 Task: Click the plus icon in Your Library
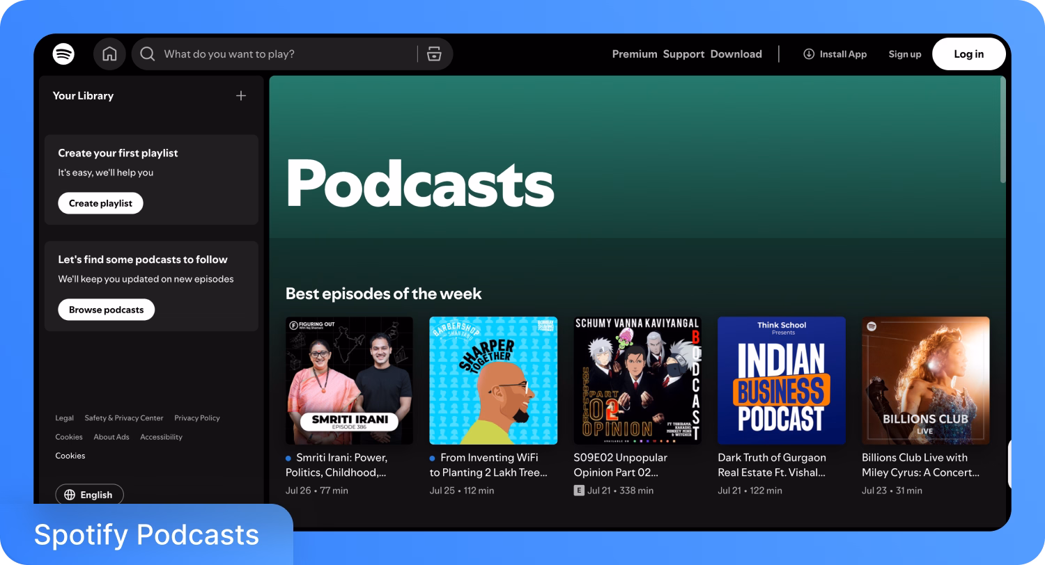coord(241,96)
